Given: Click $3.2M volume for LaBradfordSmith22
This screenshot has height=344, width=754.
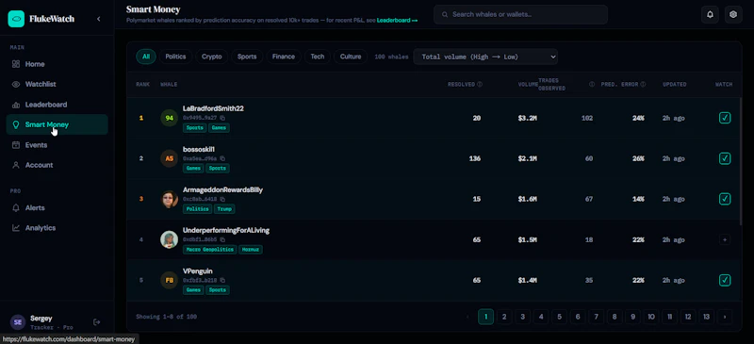Looking at the screenshot, I should point(528,118).
